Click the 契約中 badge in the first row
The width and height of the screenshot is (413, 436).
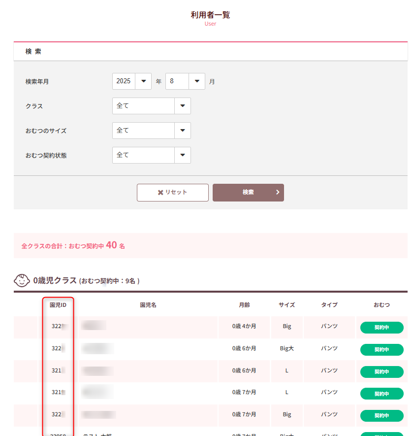(x=381, y=327)
